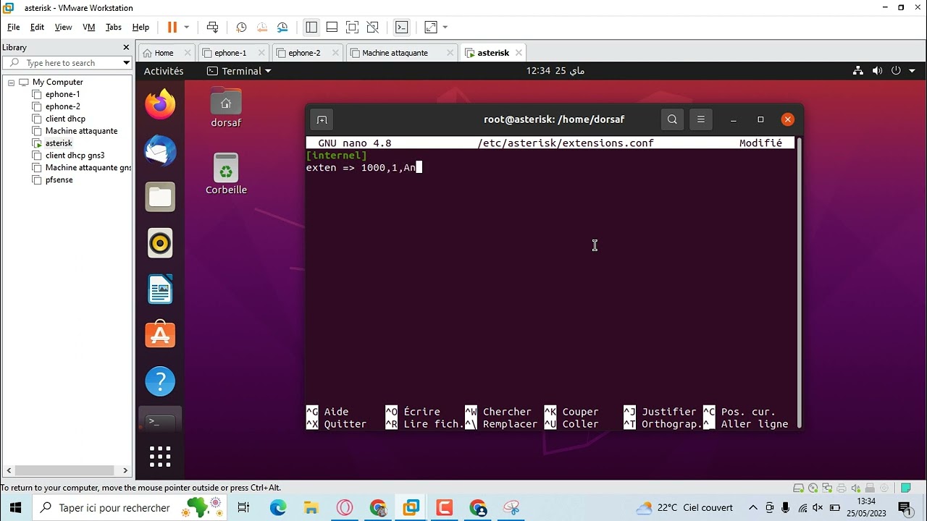This screenshot has height=521, width=927.
Task: Open the stretch display dropdown arrow
Action: click(445, 27)
